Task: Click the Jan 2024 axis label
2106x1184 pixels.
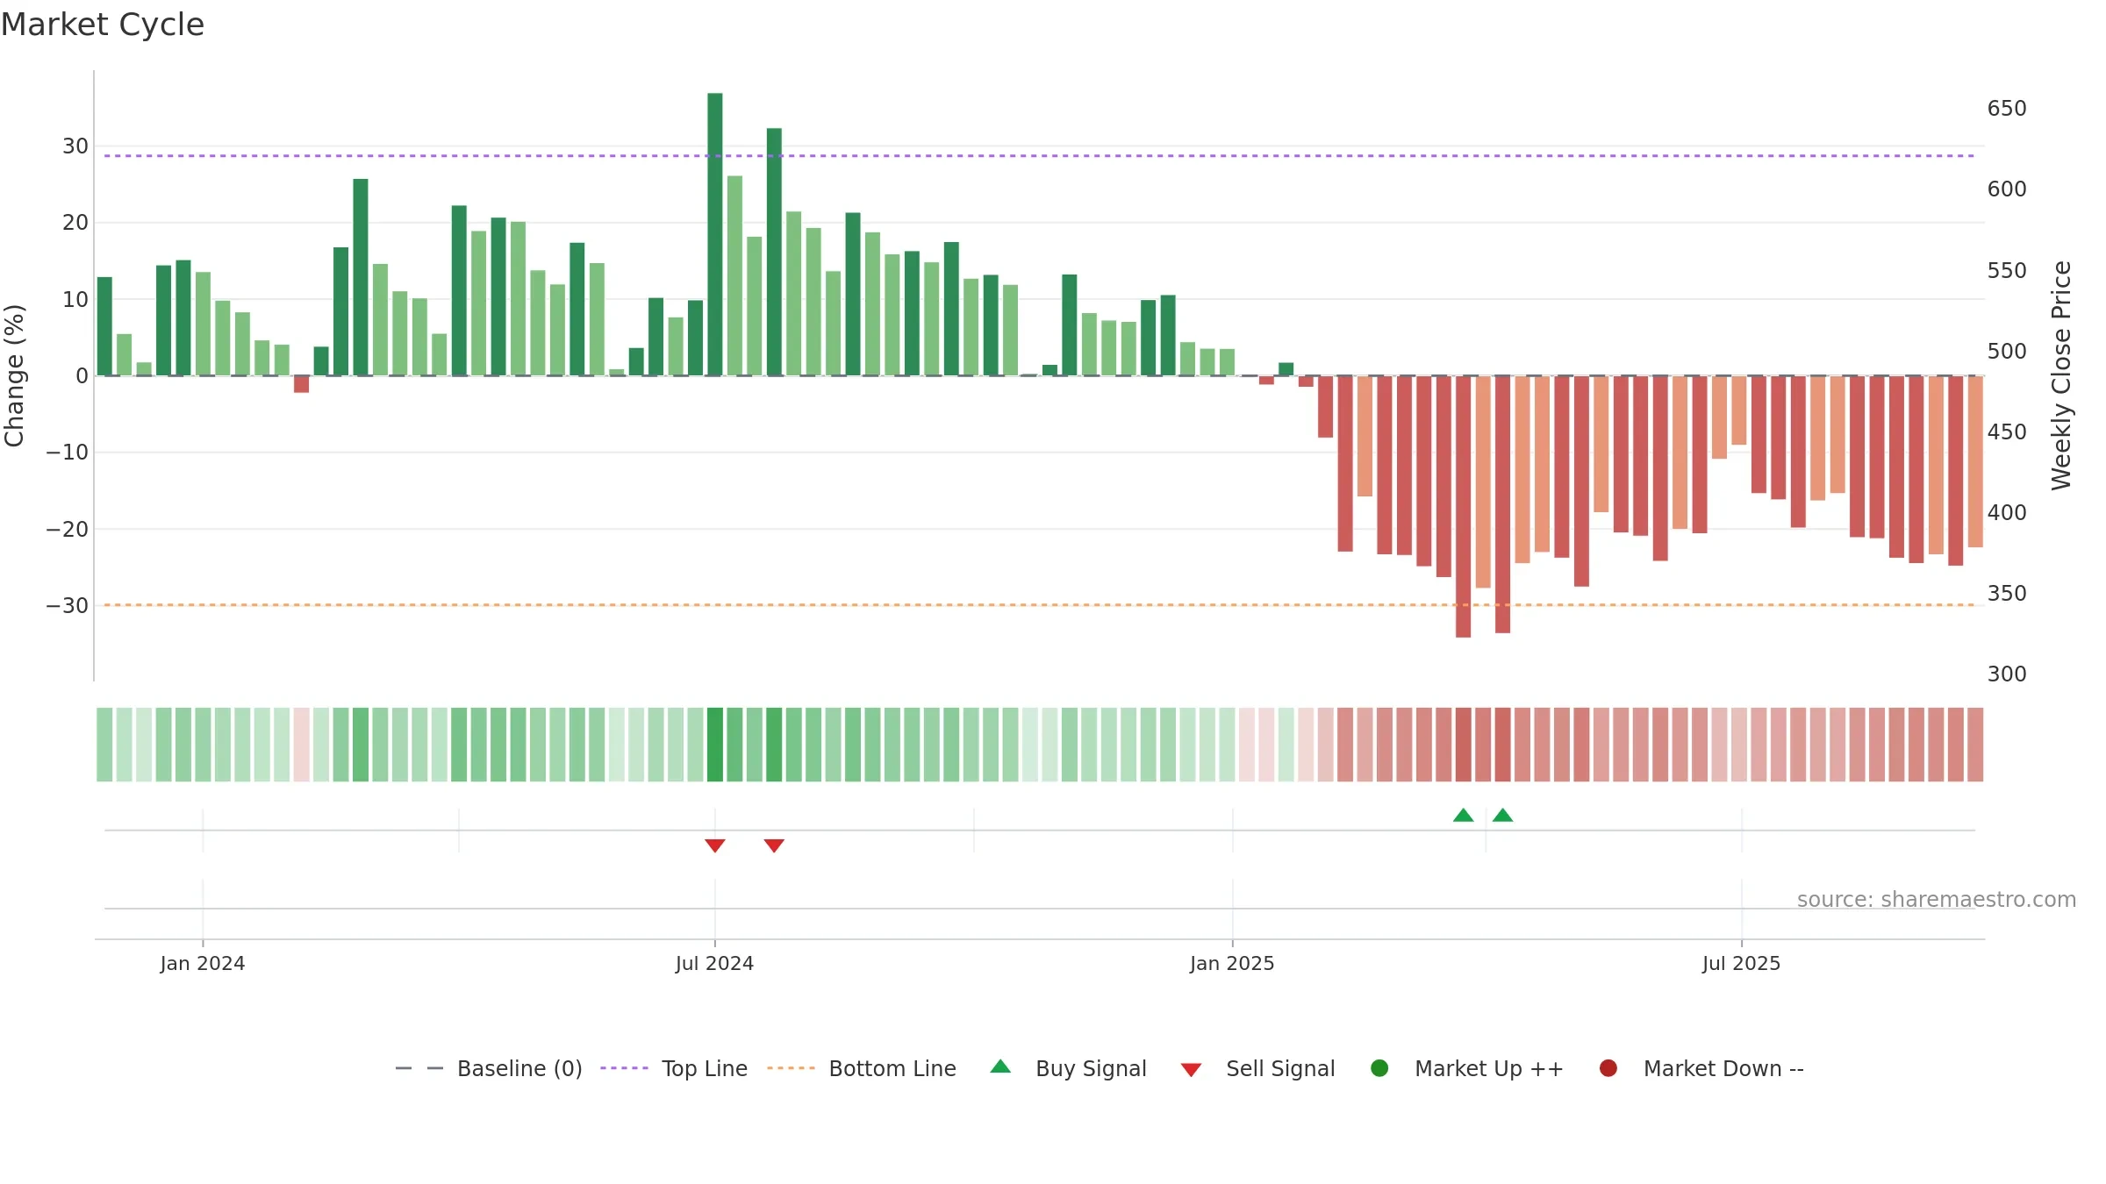Action: click(x=203, y=963)
